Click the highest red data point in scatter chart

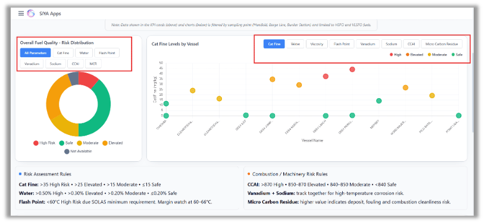pyautogui.click(x=352, y=70)
